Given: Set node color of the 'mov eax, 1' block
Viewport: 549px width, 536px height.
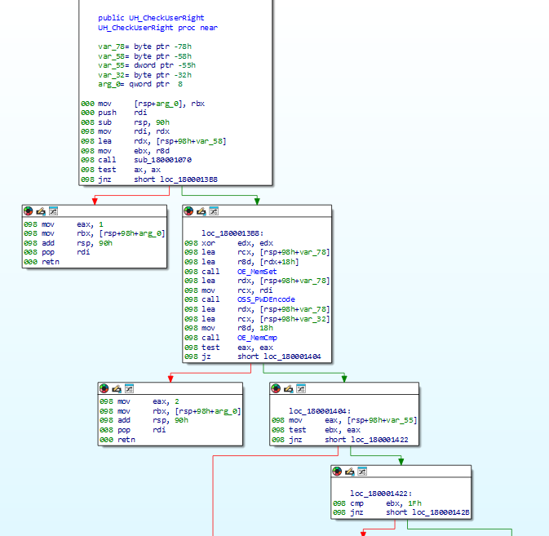Looking at the screenshot, I should 29,211.
